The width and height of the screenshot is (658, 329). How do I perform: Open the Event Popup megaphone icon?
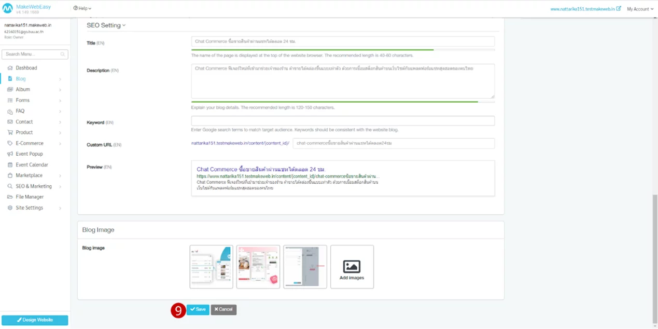point(10,154)
